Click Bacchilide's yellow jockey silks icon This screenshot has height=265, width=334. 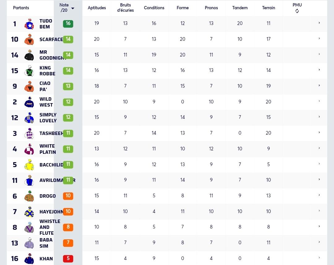pyautogui.click(x=29, y=165)
